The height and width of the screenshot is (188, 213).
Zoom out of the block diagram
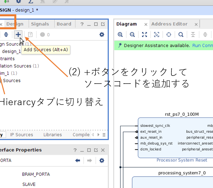click(132, 35)
